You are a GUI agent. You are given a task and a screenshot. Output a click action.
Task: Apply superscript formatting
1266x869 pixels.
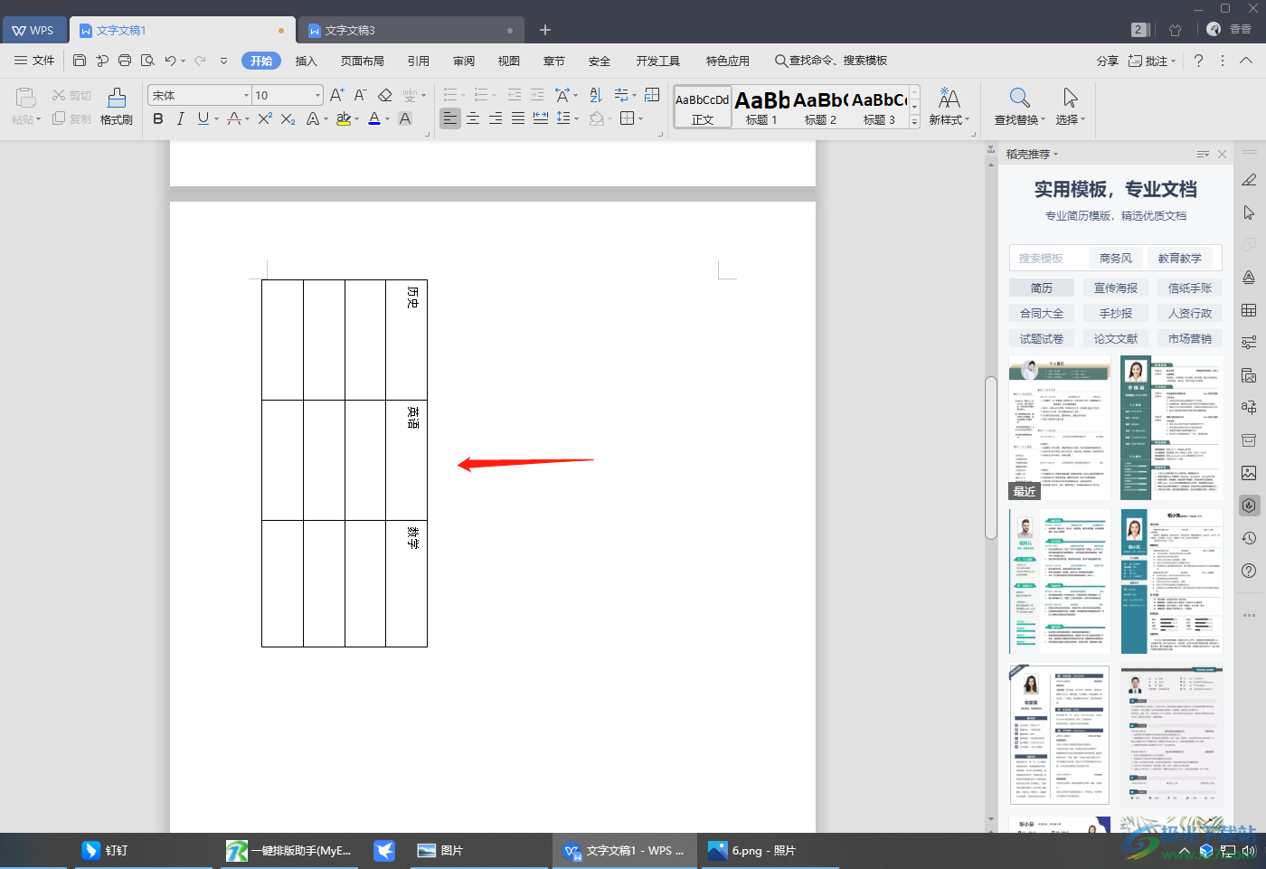264,118
